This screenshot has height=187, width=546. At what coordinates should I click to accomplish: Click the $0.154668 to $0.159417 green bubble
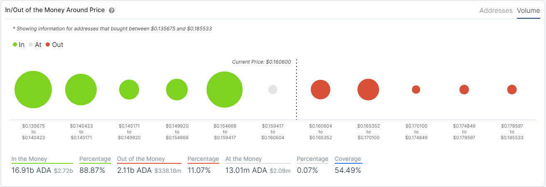(225, 90)
